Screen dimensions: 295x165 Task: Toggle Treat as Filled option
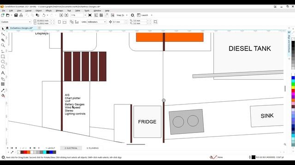click(x=155, y=22)
